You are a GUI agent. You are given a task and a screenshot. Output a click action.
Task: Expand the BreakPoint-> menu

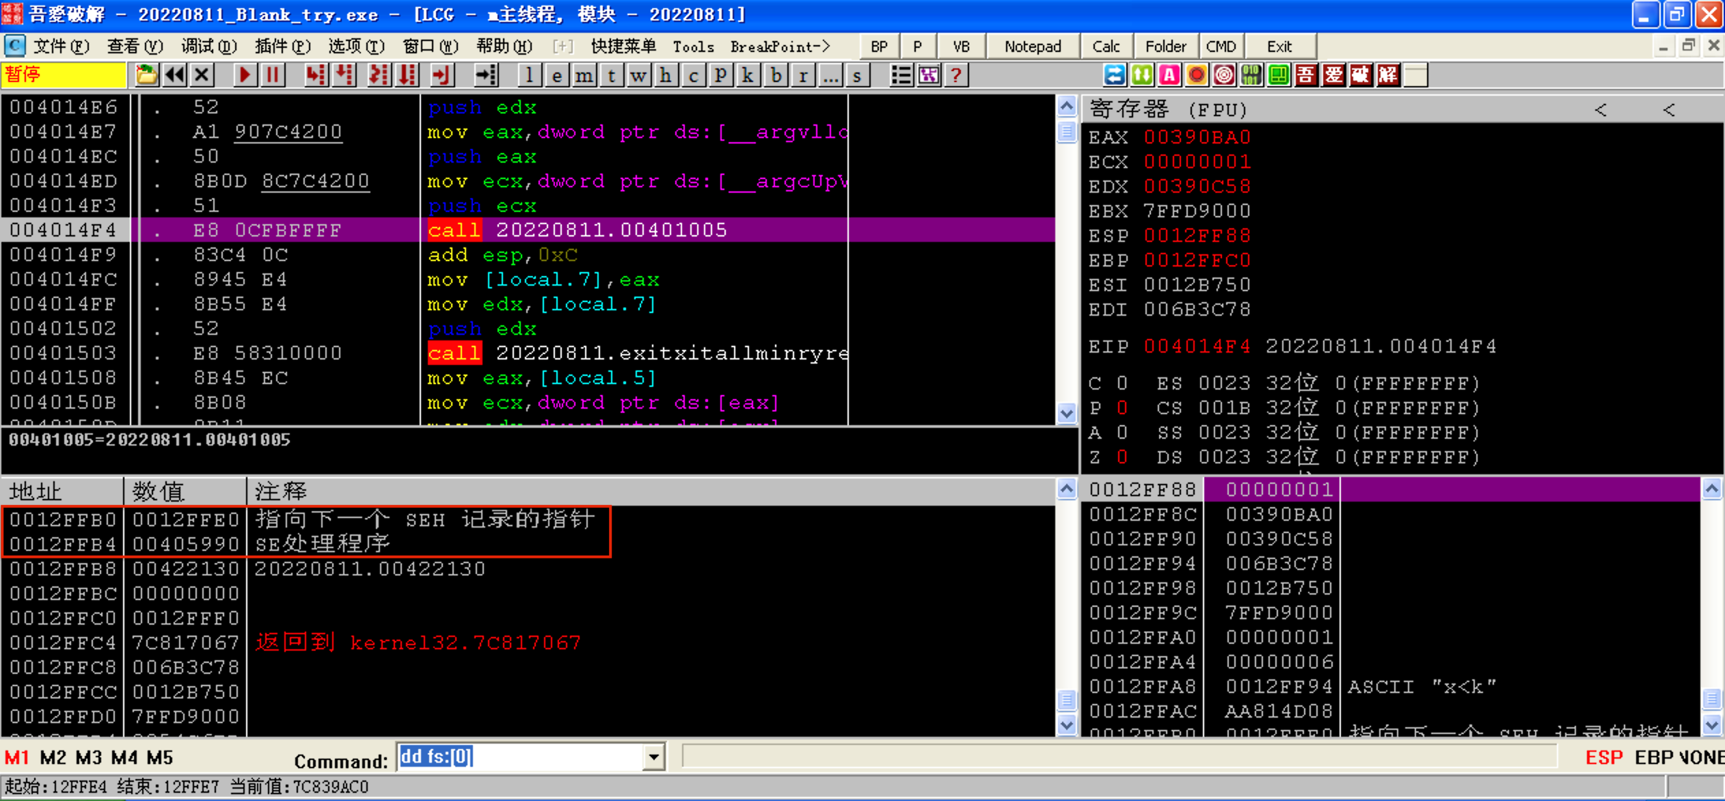tap(780, 46)
